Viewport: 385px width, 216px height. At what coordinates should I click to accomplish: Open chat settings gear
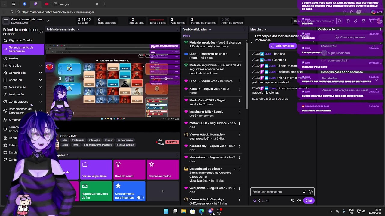tap(299, 201)
